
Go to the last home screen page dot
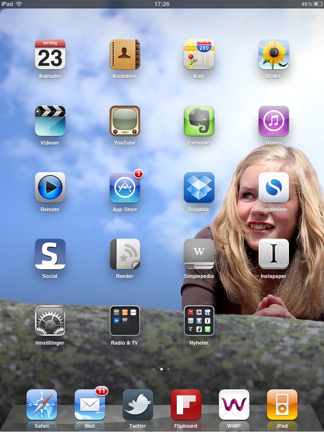point(168,369)
